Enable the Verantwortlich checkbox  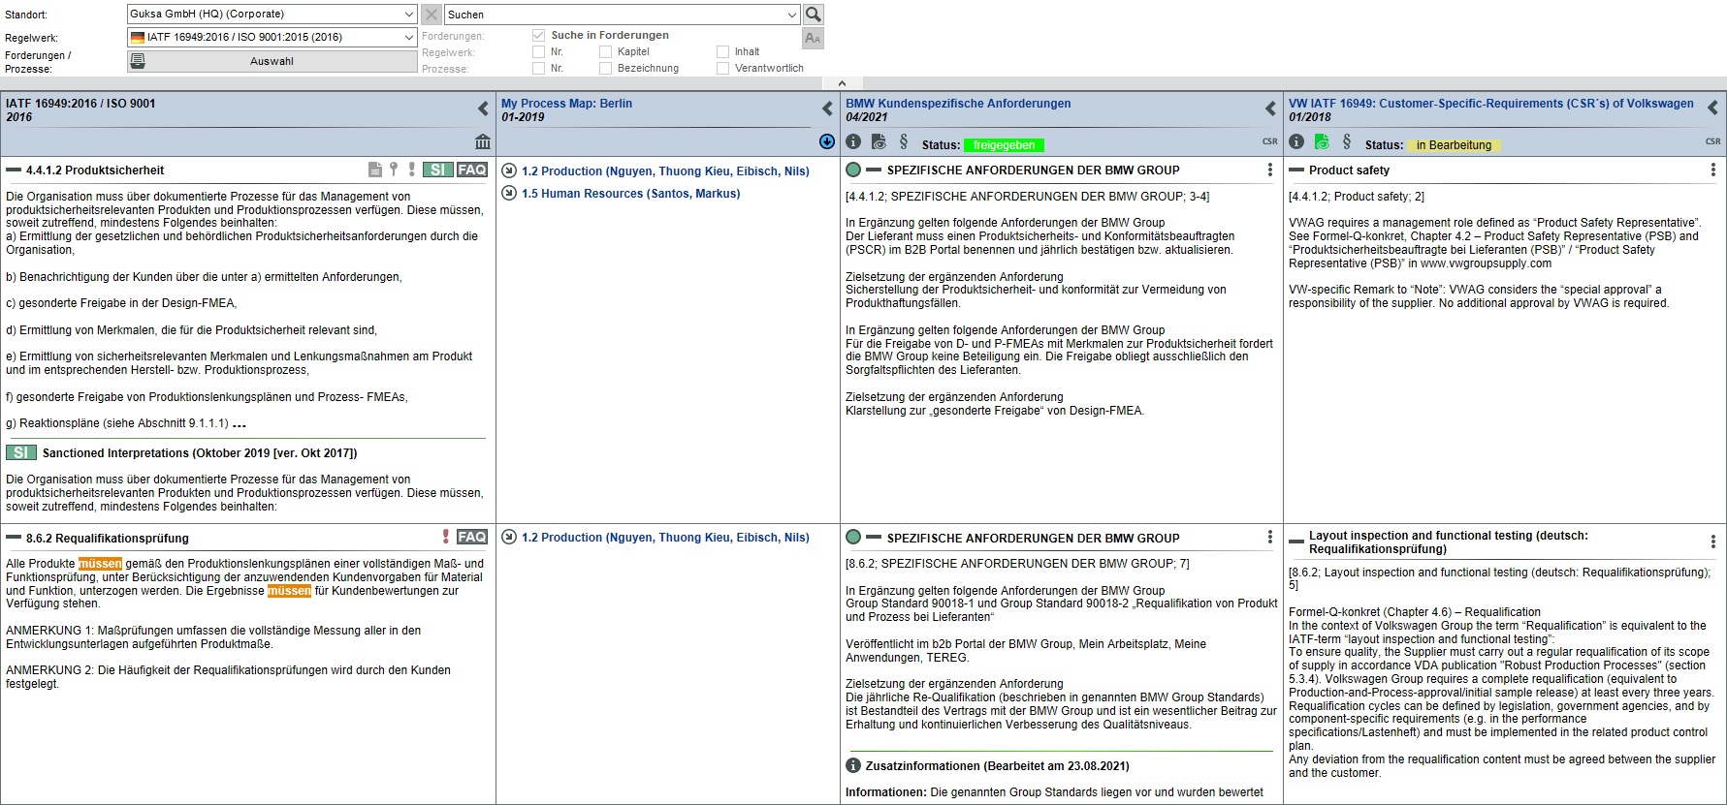click(722, 68)
